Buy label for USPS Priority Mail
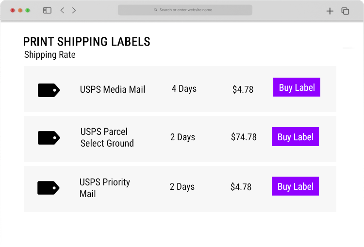 click(295, 186)
